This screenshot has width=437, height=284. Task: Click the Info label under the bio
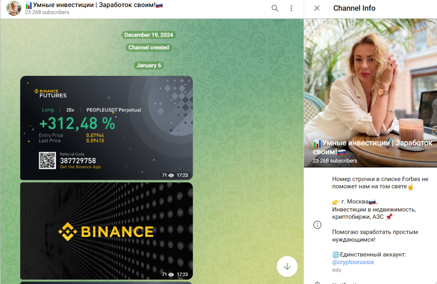click(x=336, y=270)
